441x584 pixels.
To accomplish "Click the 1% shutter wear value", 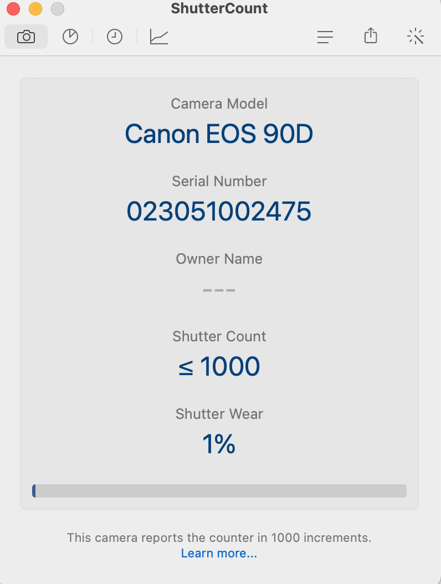I will [x=219, y=444].
